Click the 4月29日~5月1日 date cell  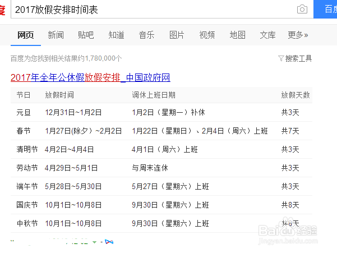point(71,168)
